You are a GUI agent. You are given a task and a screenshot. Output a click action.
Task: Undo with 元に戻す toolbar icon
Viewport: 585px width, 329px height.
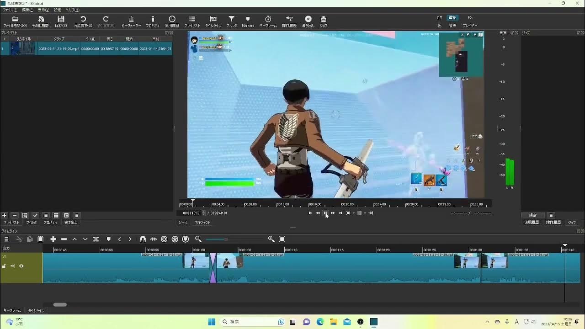tap(83, 21)
